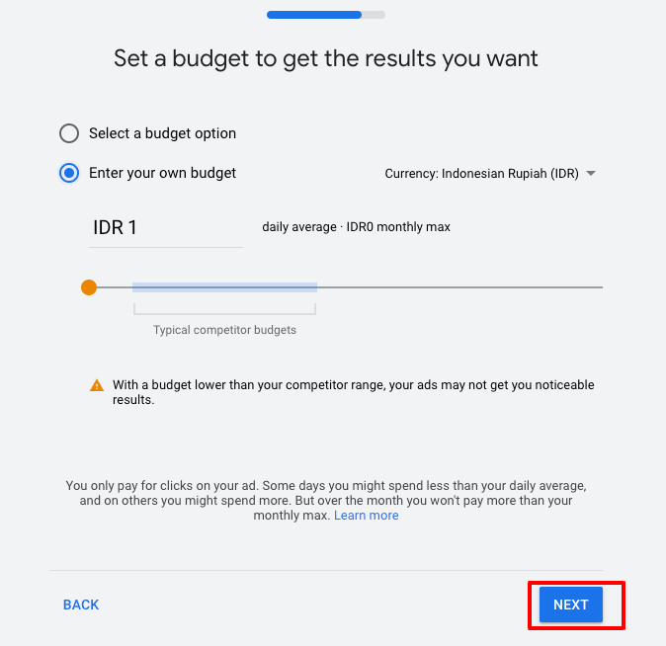Click the blue progress bar at top
The width and height of the screenshot is (666, 646).
(x=314, y=15)
